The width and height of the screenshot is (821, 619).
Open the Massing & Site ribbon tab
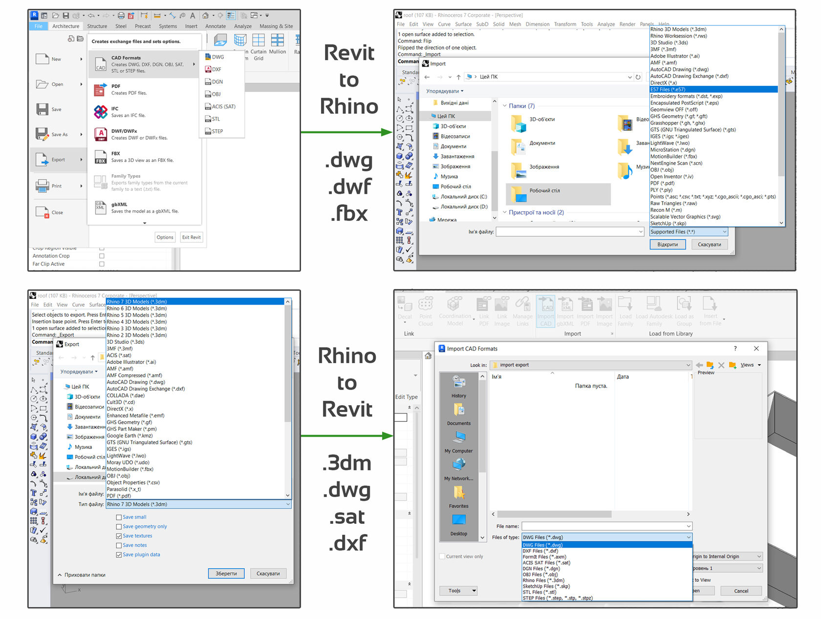(276, 26)
